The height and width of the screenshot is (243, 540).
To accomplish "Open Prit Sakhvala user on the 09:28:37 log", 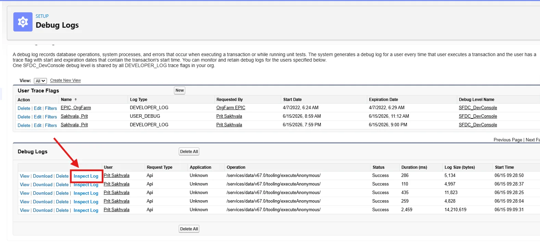I will (116, 184).
